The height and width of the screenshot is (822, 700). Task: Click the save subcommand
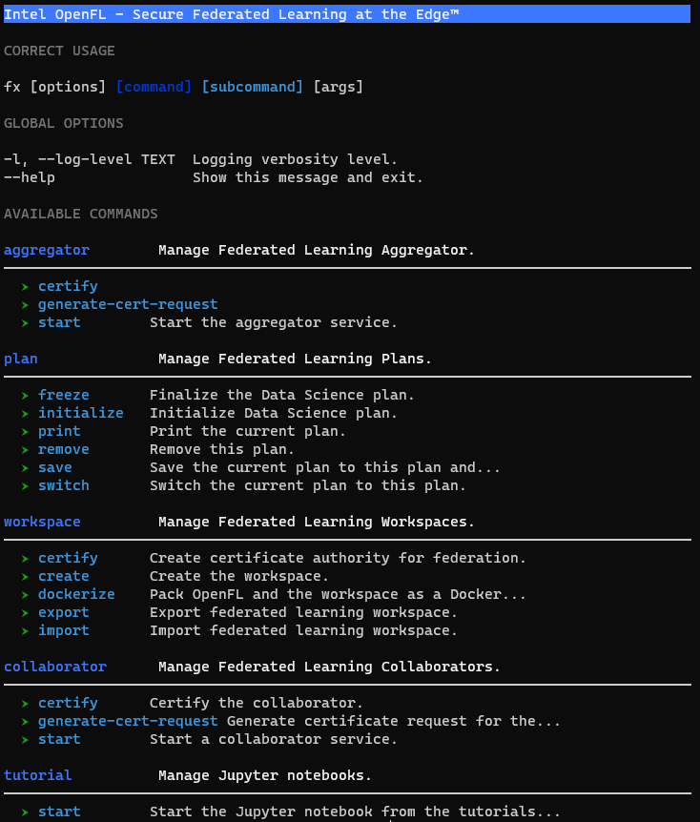coord(55,467)
